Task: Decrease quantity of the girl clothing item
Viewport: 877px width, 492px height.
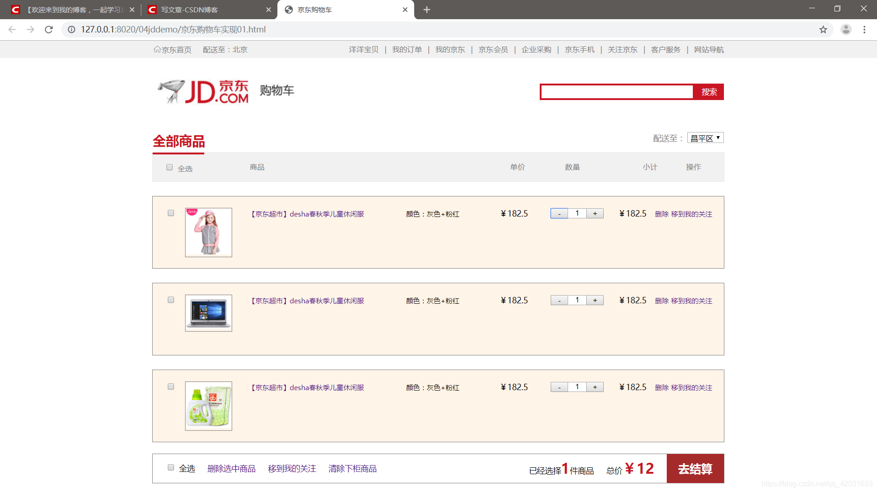Action: pos(559,213)
